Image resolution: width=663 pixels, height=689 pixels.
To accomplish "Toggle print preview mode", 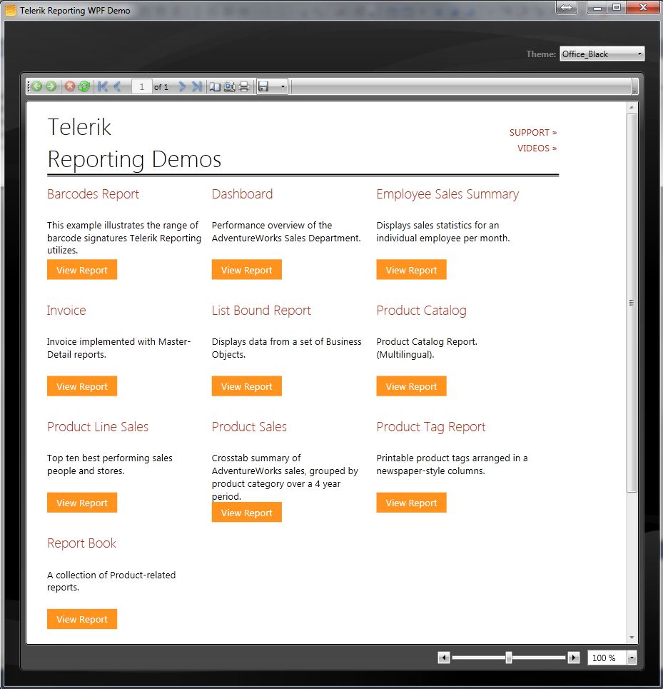I will pyautogui.click(x=230, y=87).
